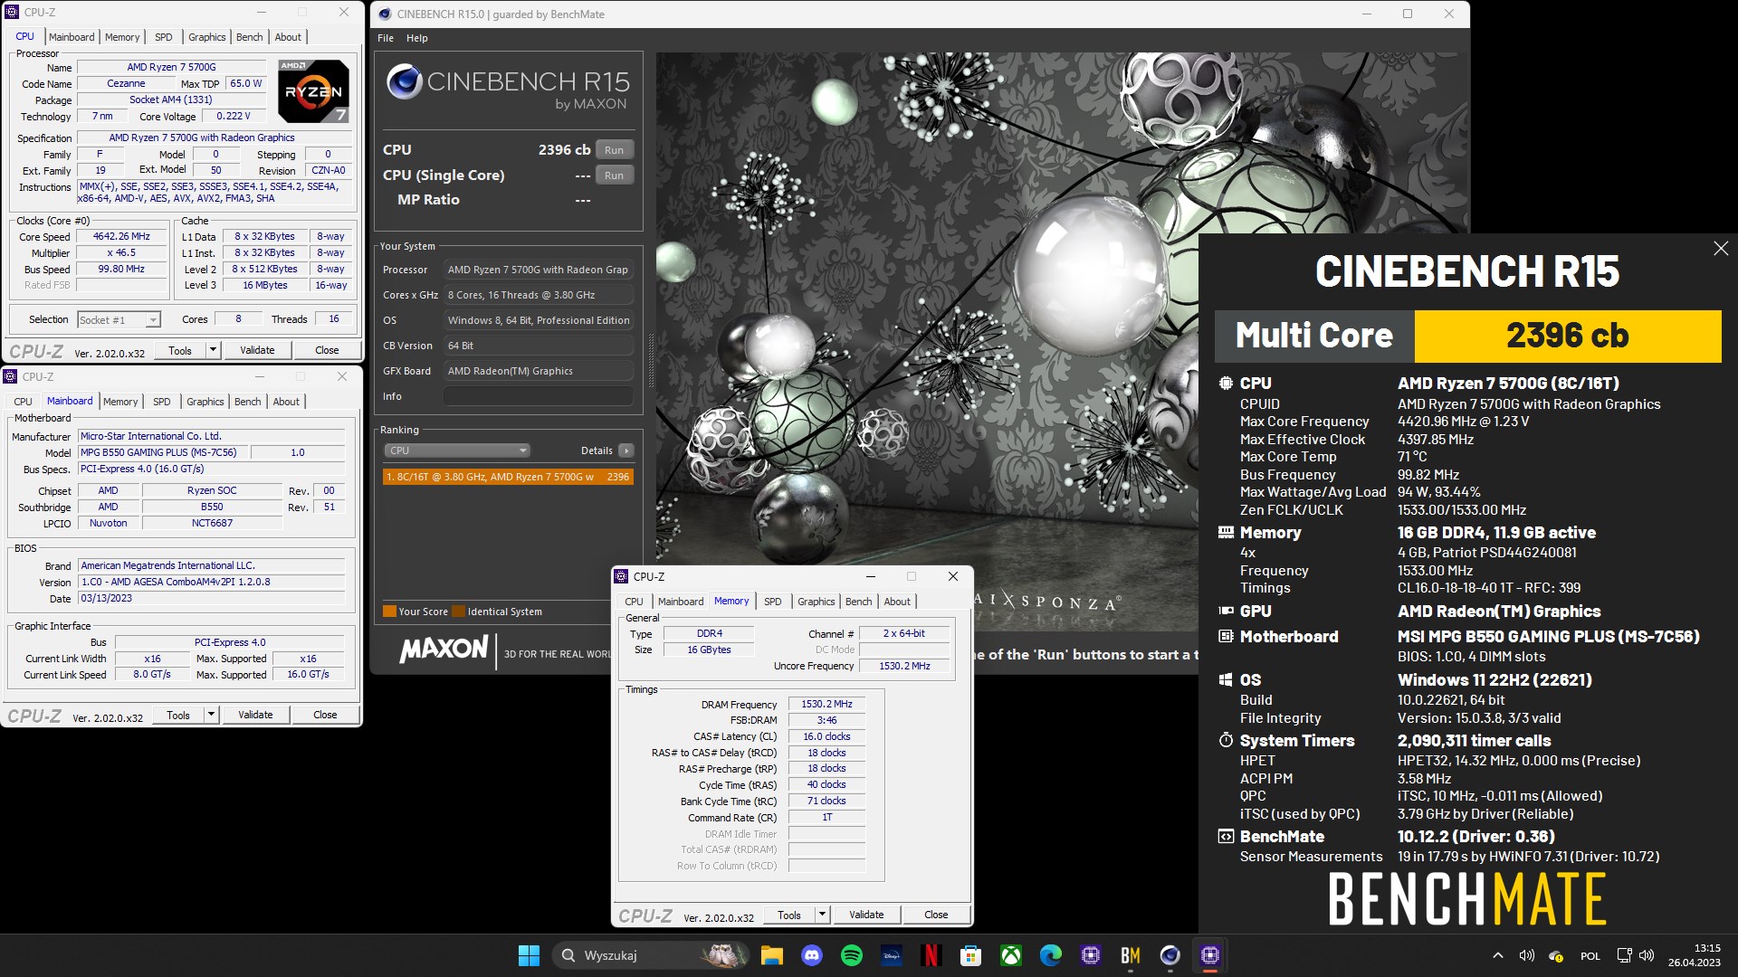Click the Identical System legend swatch
This screenshot has height=977, width=1738.
[x=458, y=612]
